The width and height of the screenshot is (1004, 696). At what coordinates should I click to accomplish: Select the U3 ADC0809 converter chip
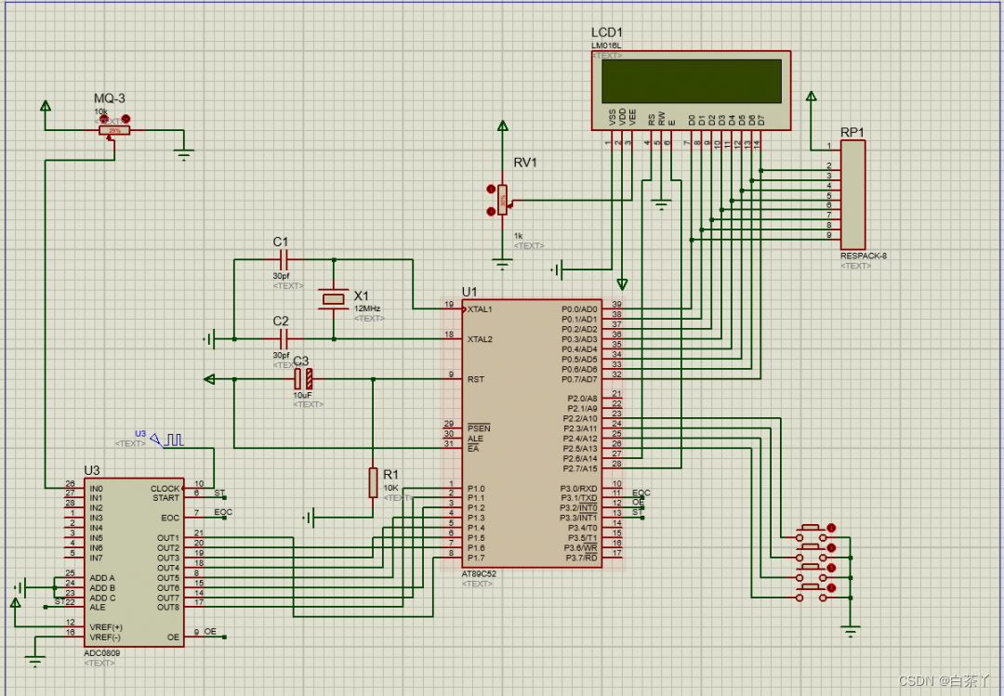134,562
